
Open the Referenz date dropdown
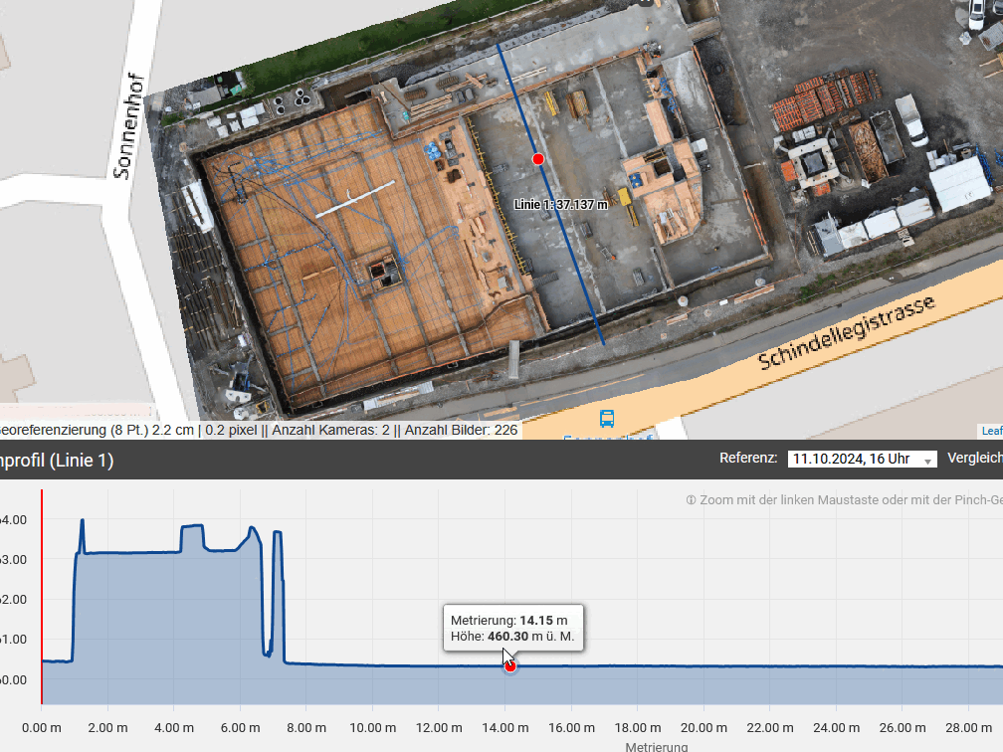[861, 459]
